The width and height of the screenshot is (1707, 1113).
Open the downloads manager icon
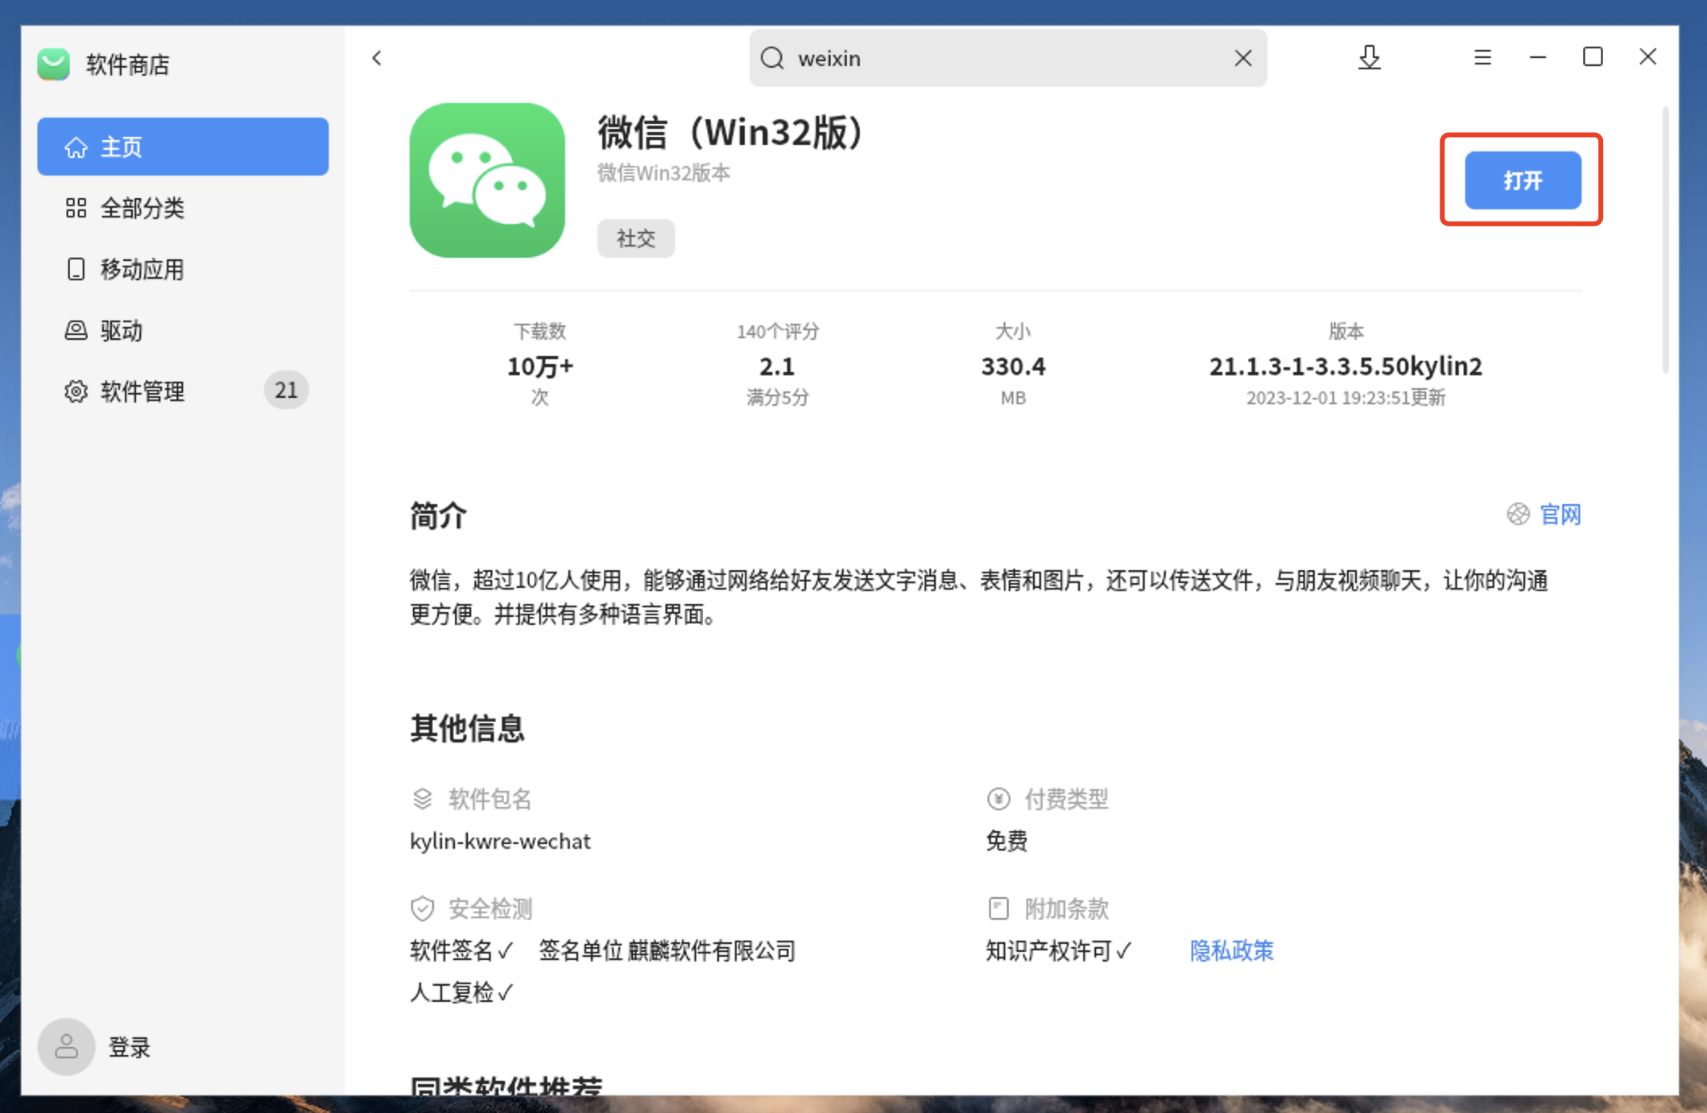pos(1369,58)
